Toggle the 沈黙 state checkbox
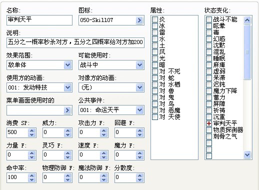This screenshot has height=190, width=259. [209, 45]
